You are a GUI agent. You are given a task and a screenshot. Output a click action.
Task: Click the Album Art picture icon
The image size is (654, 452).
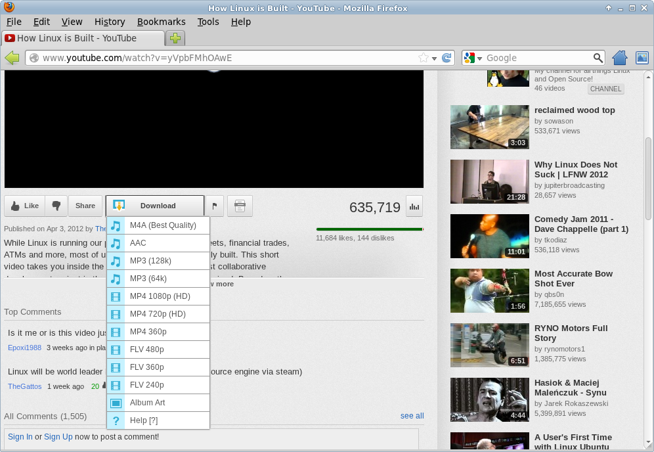116,403
